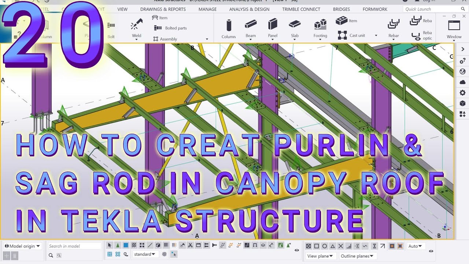Expand the Cast unit dropdown arrow

coord(376,36)
